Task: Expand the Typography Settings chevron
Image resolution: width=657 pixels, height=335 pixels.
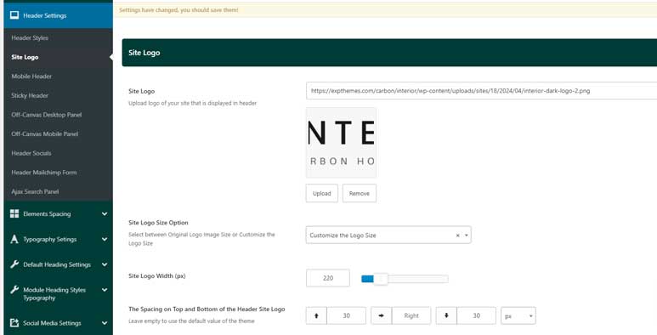Action: (105, 239)
